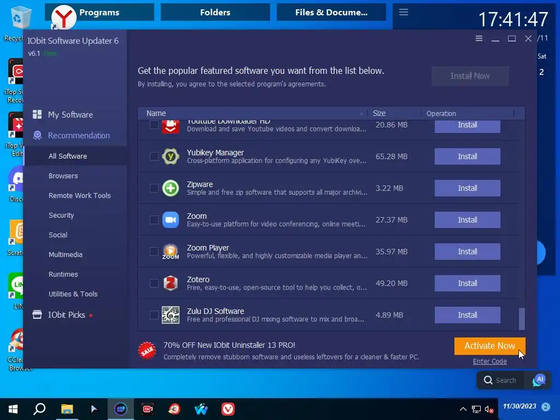Click Install in the Zoom row

pos(467,220)
